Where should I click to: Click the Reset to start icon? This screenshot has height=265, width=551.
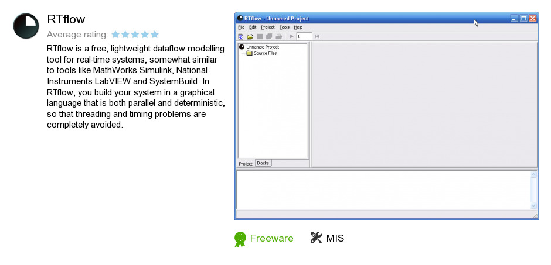point(317,36)
